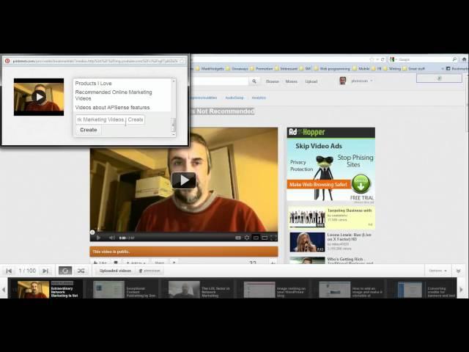Click the new board name input field
The height and width of the screenshot is (352, 469).
(x=110, y=120)
